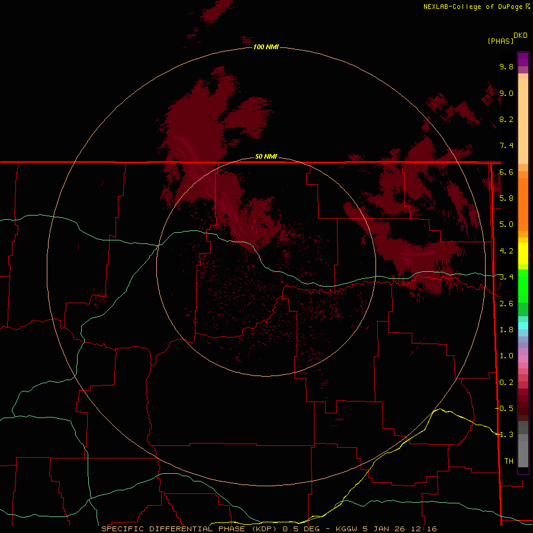
Task: Click the 8.2 value on the color scale
Action: coord(506,119)
